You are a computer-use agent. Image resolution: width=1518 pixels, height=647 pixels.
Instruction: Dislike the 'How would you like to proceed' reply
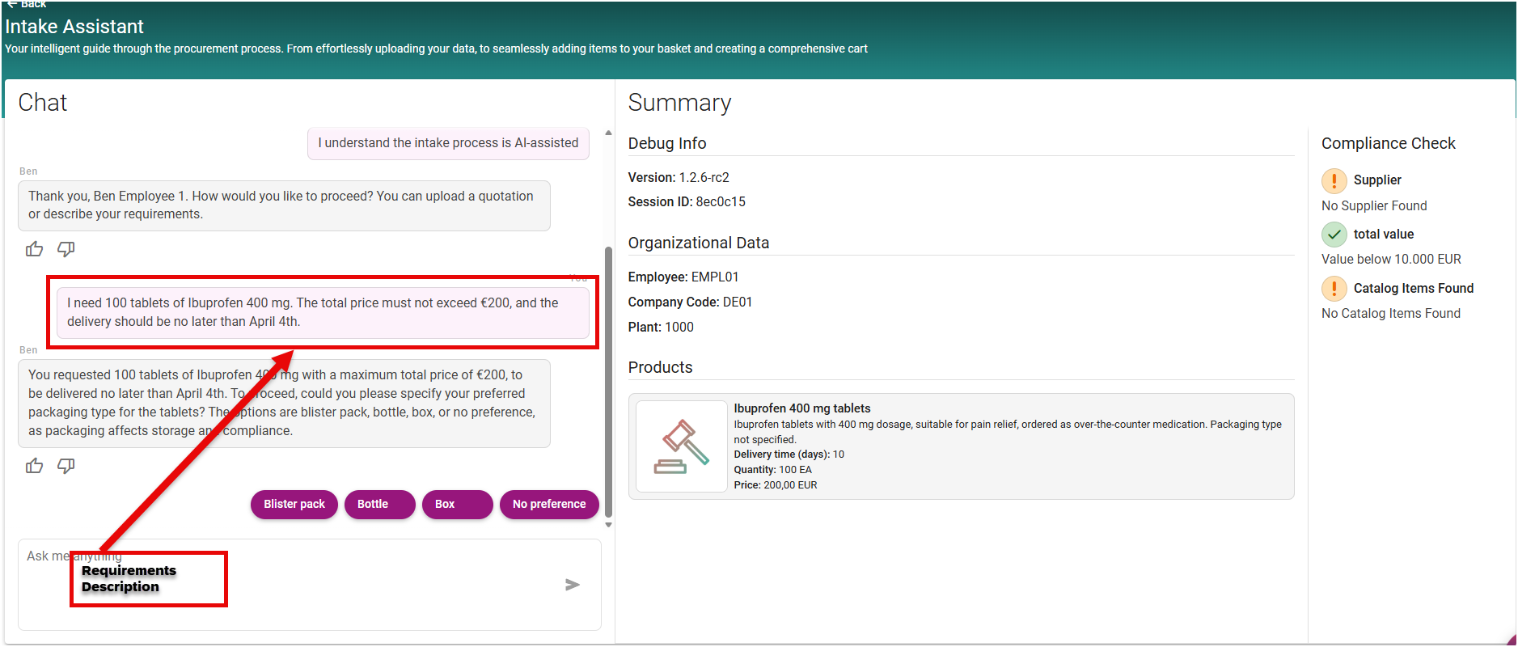[66, 249]
